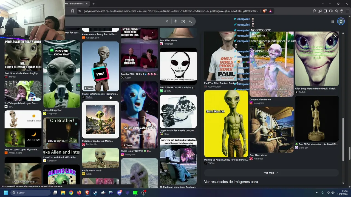Open File Explorer from the taskbar
Viewport: 351px width, 197px height.
tap(63, 193)
